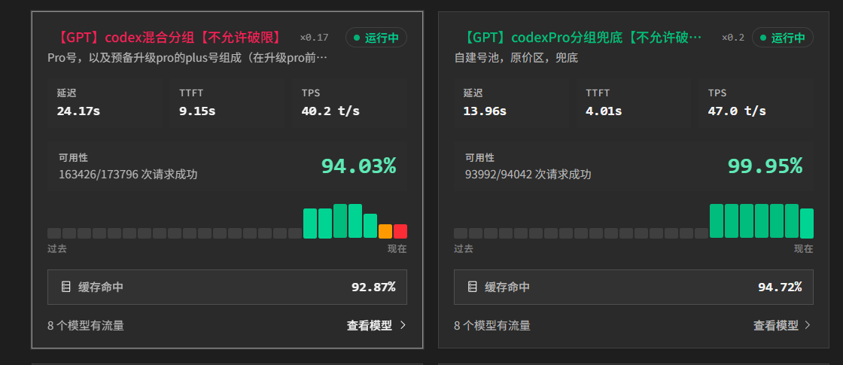Click the 13.96s latency value
Image resolution: width=843 pixels, height=365 pixels.
coord(485,111)
